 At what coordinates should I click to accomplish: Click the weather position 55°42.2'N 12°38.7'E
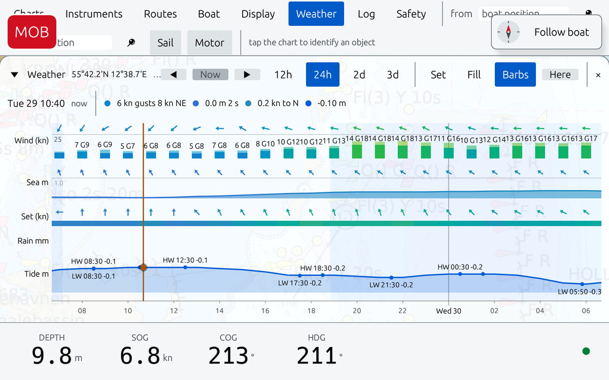pyautogui.click(x=109, y=75)
